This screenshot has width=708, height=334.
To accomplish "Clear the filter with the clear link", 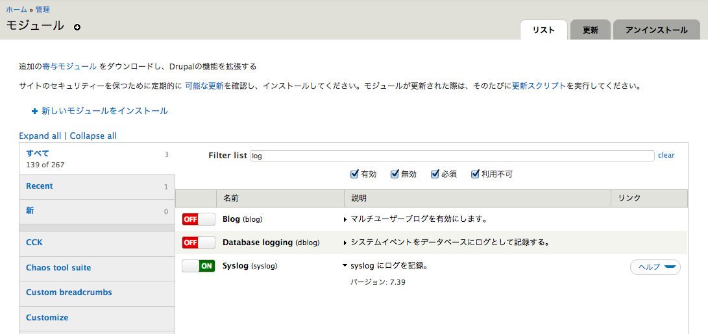I will 666,155.
